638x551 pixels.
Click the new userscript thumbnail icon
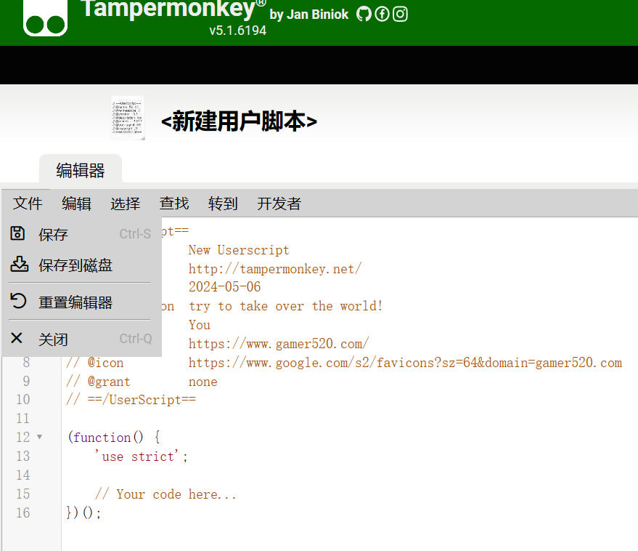click(x=128, y=118)
